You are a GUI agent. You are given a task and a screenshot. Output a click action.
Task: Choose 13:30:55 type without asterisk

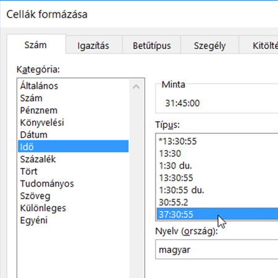[x=217, y=178]
